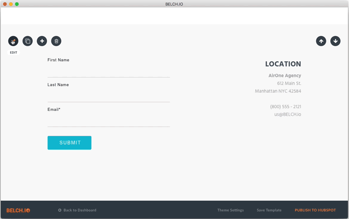The width and height of the screenshot is (349, 219).
Task: Click the First Name input field
Action: point(109,72)
